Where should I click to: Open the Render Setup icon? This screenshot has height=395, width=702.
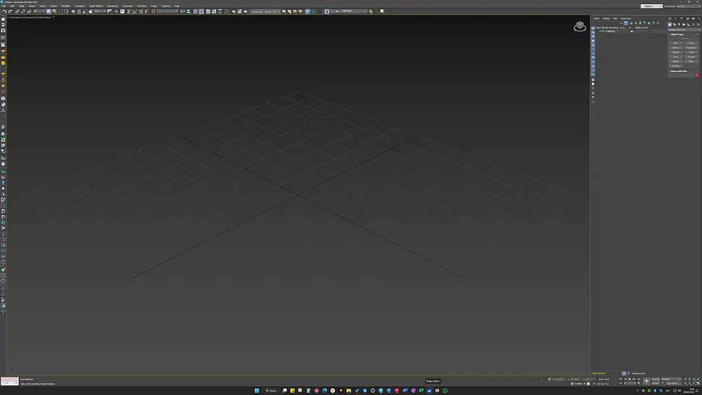[x=233, y=11]
